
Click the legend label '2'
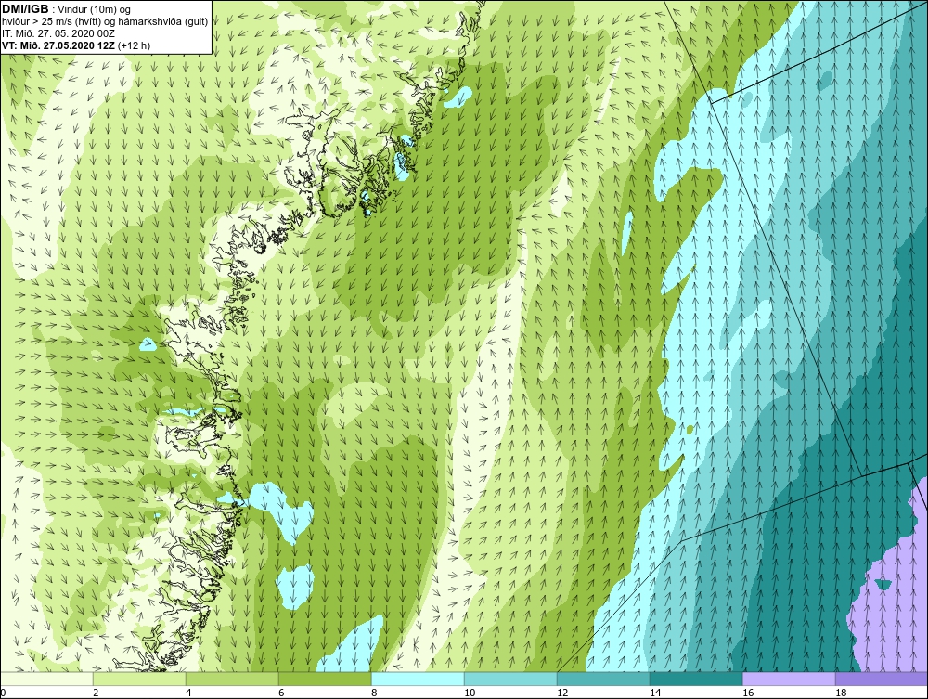[96, 693]
